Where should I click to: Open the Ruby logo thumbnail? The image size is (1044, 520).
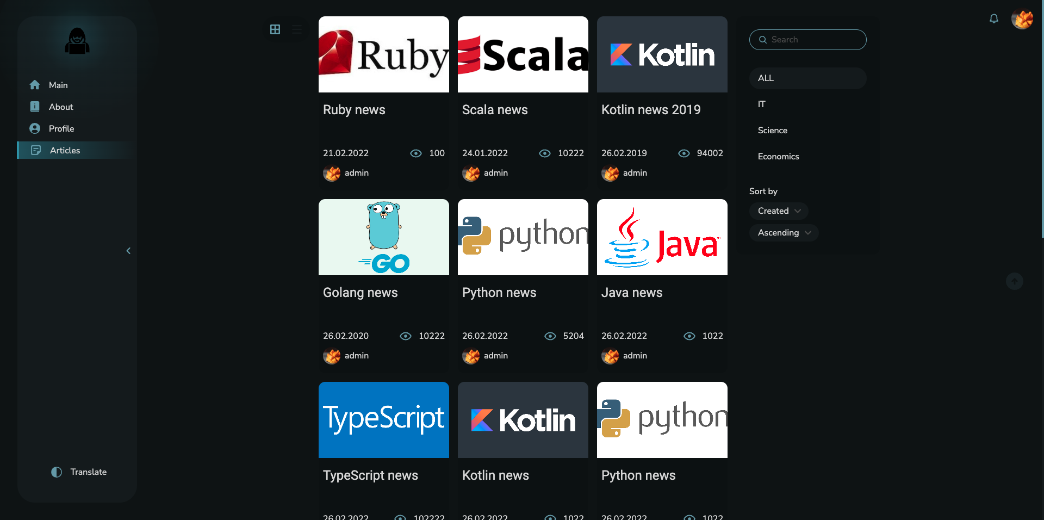(x=384, y=54)
